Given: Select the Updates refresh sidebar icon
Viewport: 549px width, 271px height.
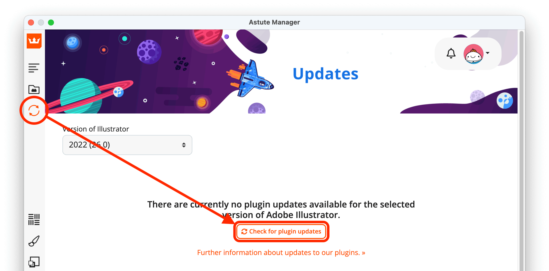Looking at the screenshot, I should click(34, 110).
